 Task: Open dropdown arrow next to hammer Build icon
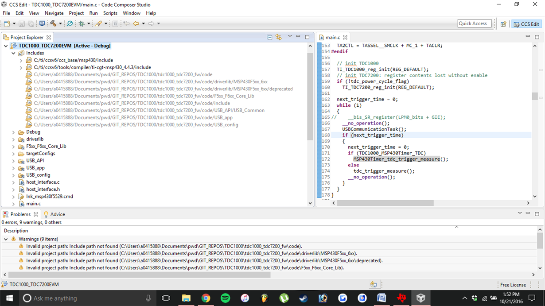click(60, 24)
